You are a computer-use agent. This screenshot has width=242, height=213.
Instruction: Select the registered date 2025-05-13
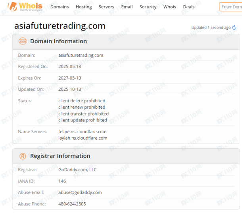(x=69, y=67)
